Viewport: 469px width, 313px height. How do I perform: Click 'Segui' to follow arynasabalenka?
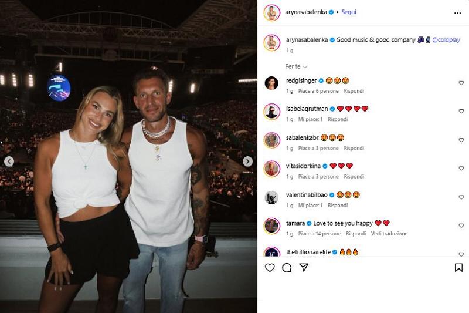click(349, 12)
